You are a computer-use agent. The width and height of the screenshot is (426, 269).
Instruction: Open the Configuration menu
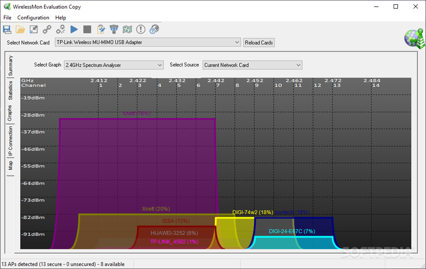click(x=33, y=17)
